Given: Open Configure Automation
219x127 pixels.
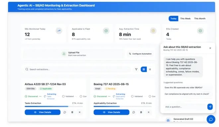Looking at the screenshot, I should click(140, 54).
